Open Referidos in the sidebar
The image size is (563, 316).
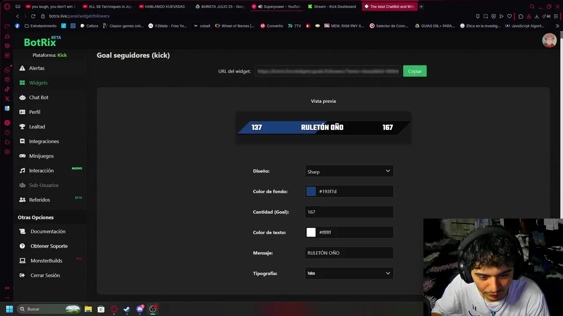[x=35, y=200]
